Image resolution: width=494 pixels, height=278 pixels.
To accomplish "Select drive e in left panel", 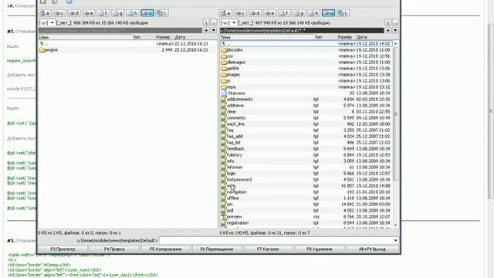I will click(89, 13).
